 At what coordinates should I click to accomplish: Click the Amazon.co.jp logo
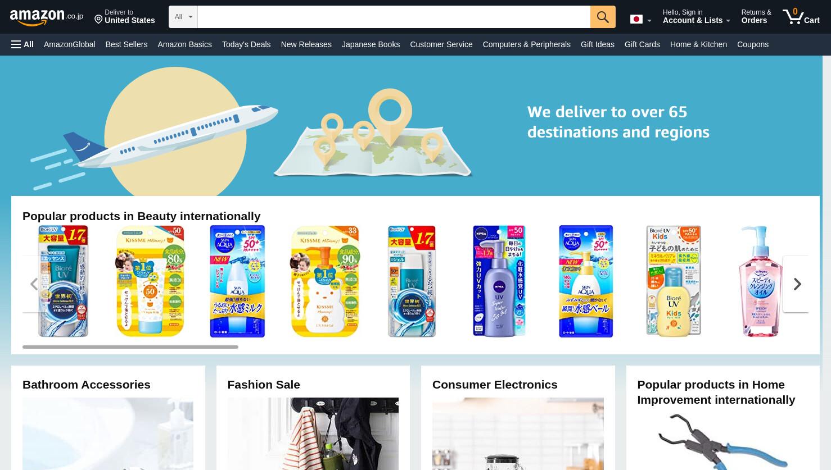pos(47,17)
